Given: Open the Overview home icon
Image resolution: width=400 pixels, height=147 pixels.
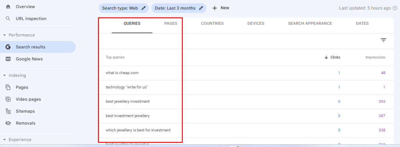Looking at the screenshot, I should (8, 7).
